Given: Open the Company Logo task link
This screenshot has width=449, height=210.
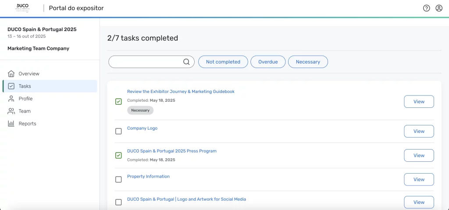Looking at the screenshot, I should click(142, 128).
